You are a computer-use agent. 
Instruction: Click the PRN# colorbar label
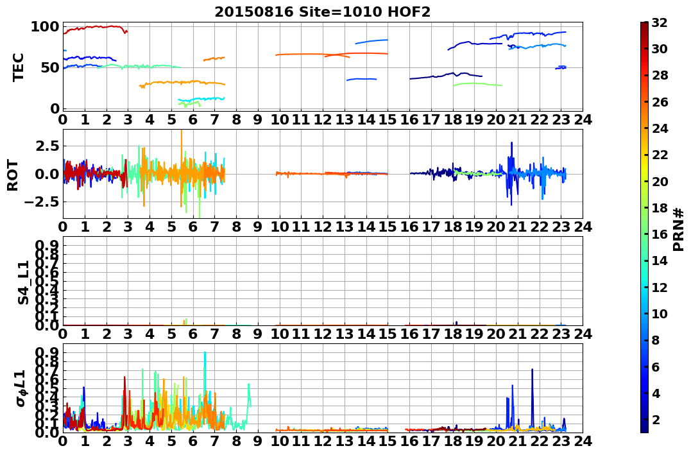679,229
